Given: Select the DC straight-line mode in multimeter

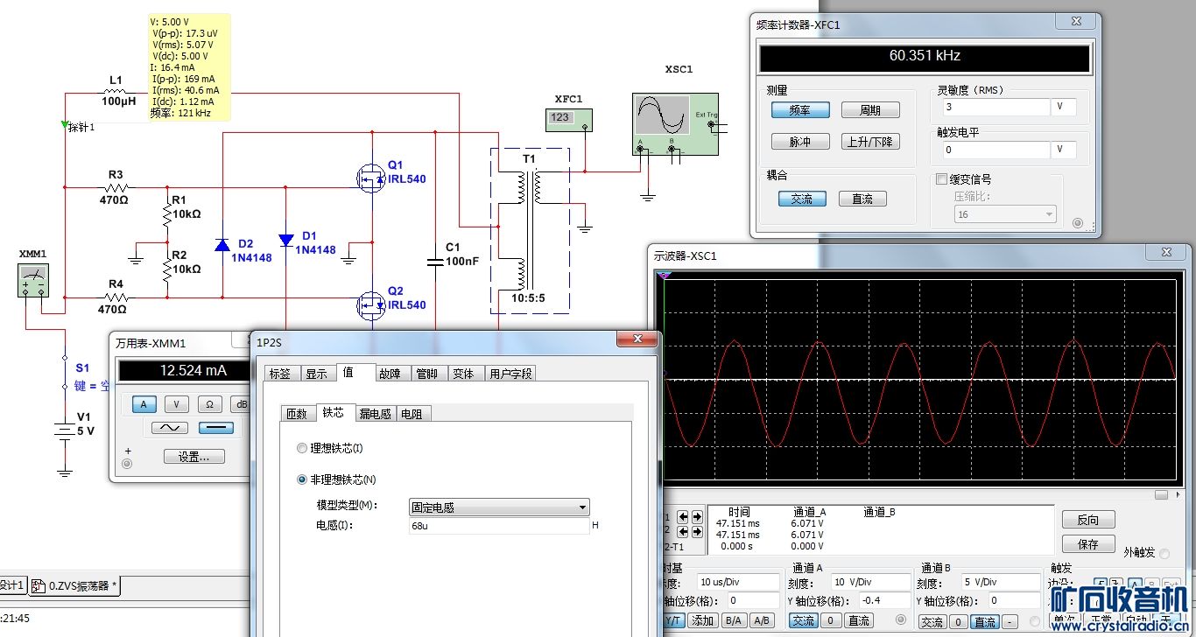Looking at the screenshot, I should tap(216, 428).
